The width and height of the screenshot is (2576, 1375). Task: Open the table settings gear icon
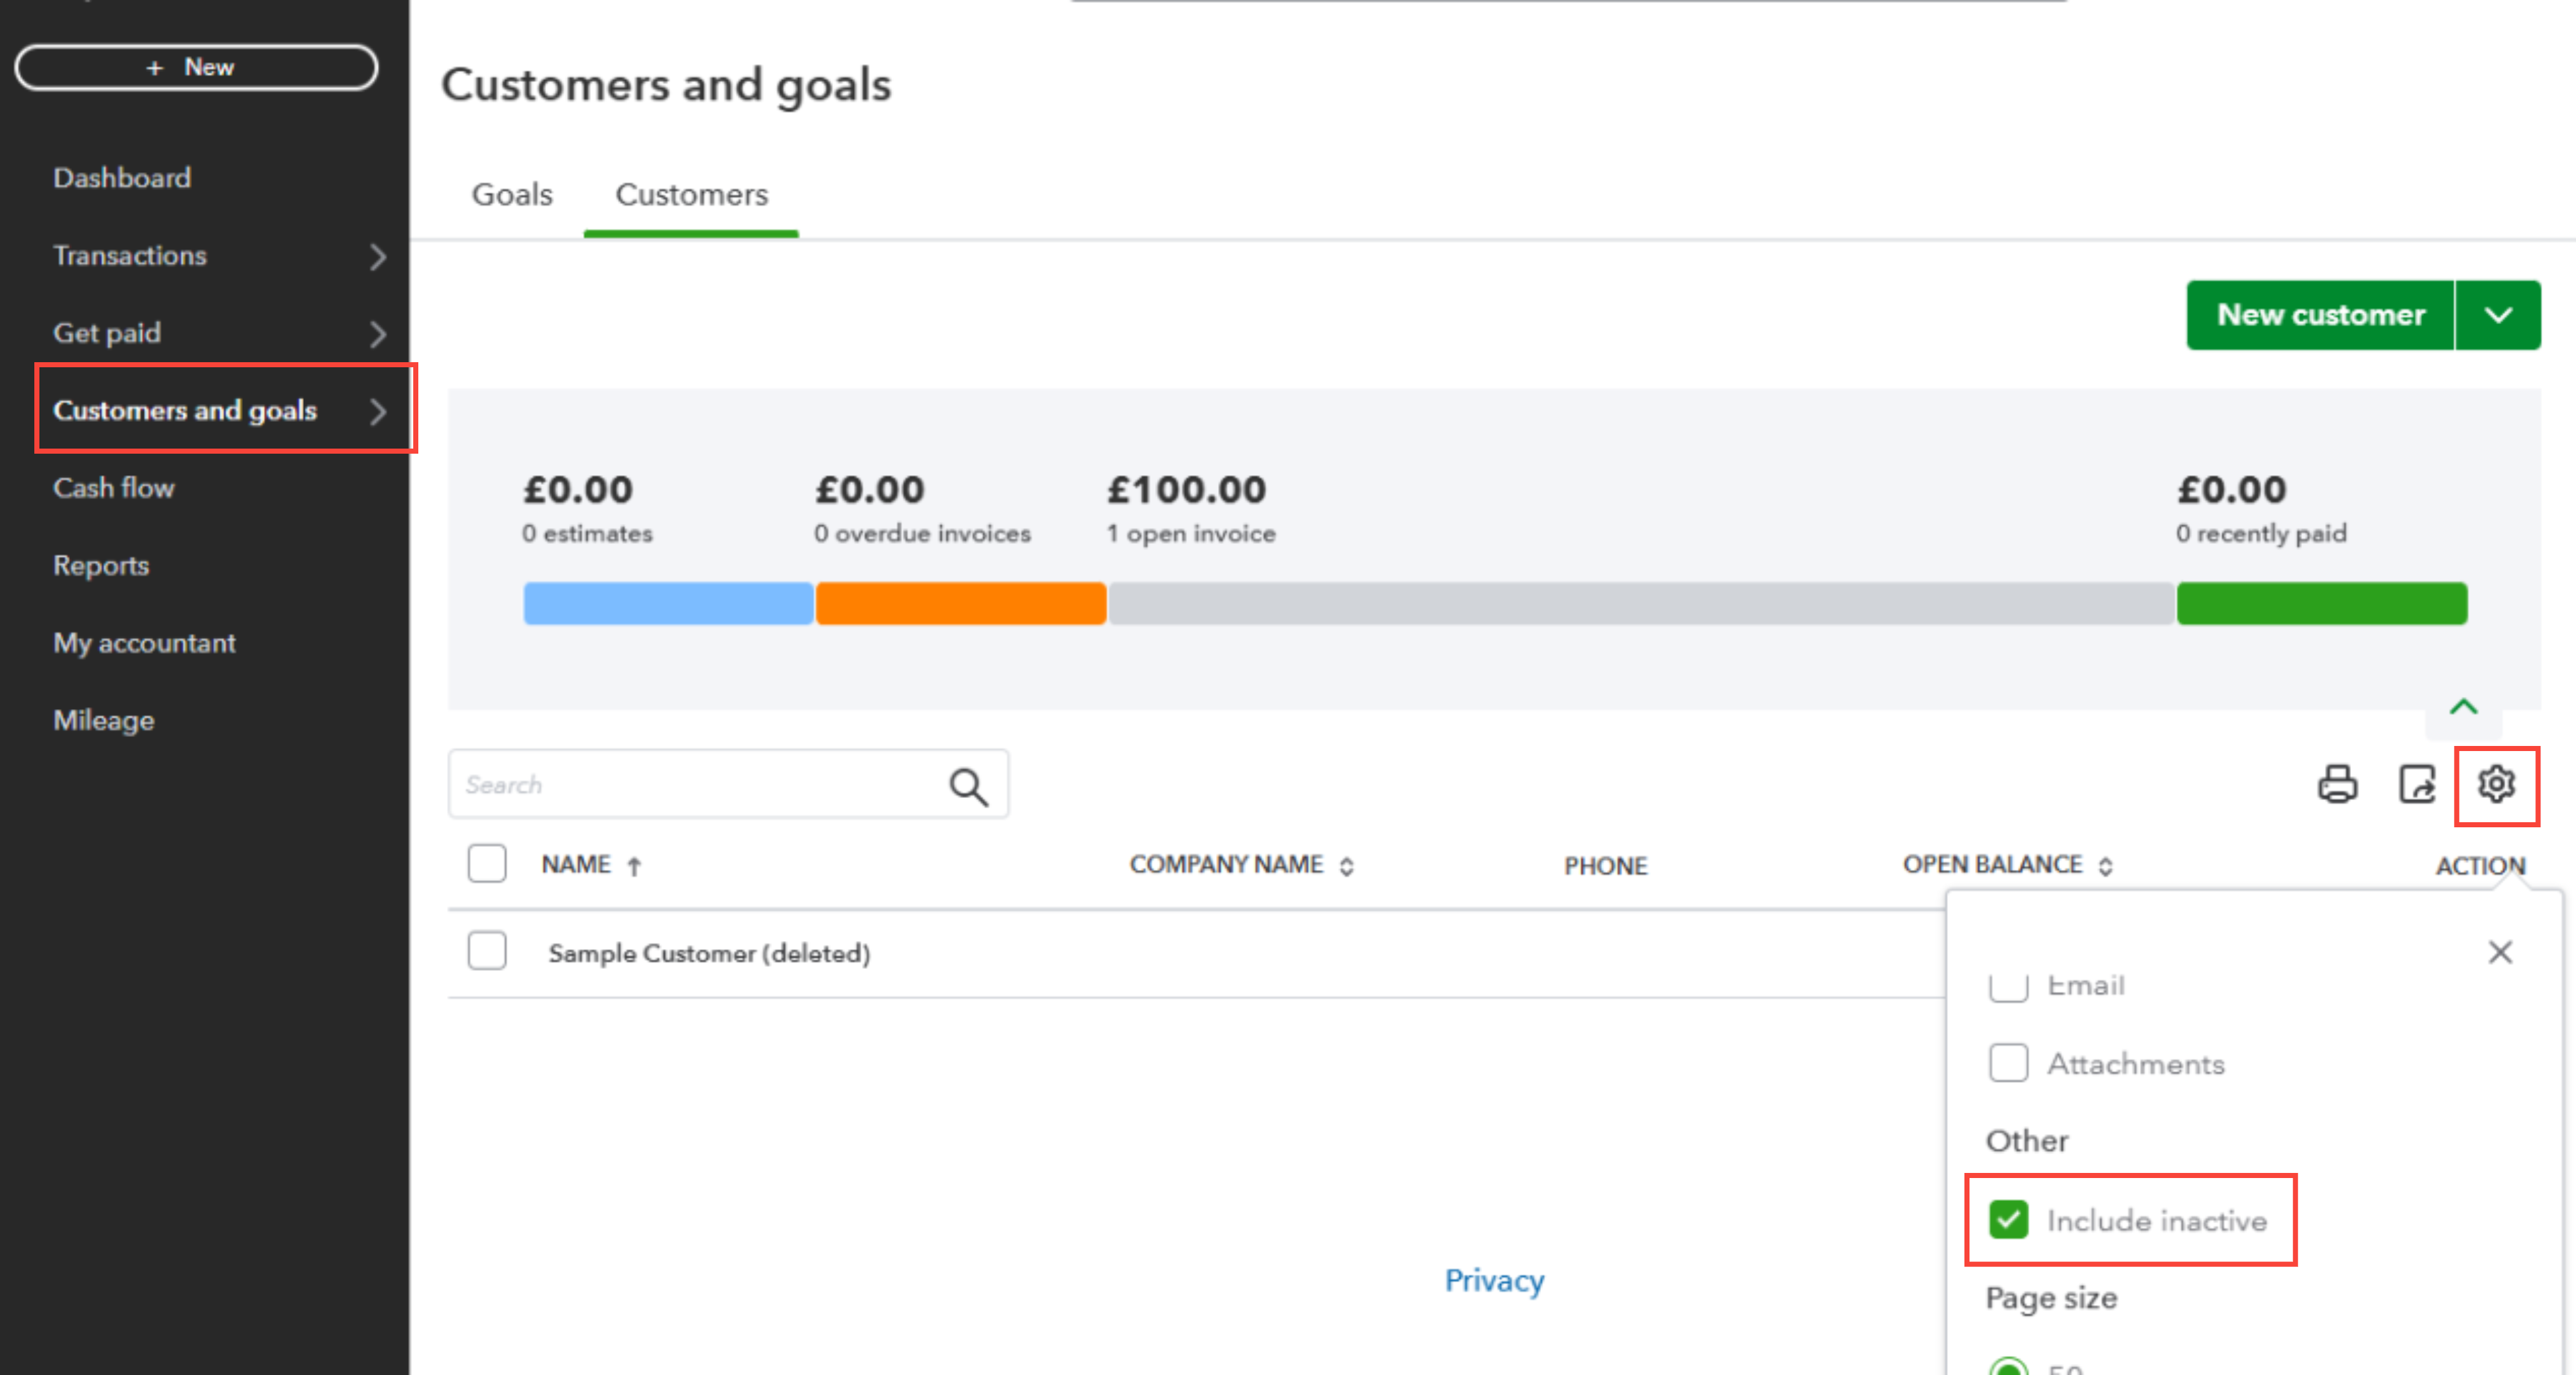click(x=2496, y=785)
